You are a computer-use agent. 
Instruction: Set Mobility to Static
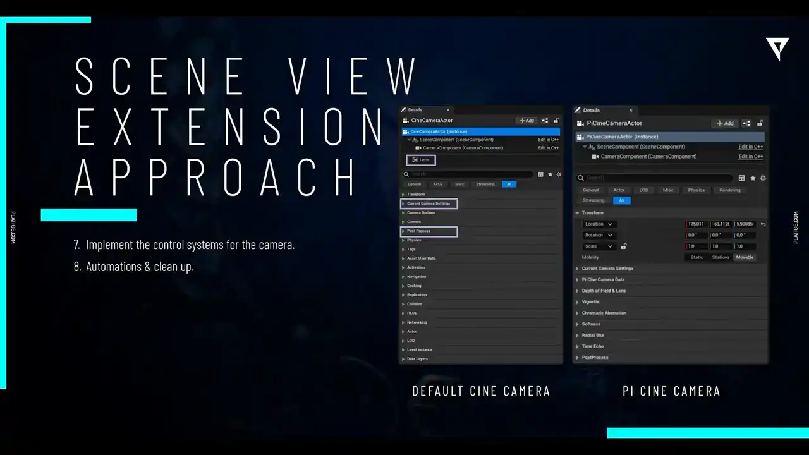coord(696,257)
